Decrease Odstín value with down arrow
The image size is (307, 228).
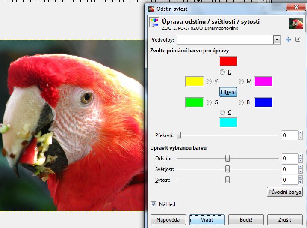click(x=300, y=161)
